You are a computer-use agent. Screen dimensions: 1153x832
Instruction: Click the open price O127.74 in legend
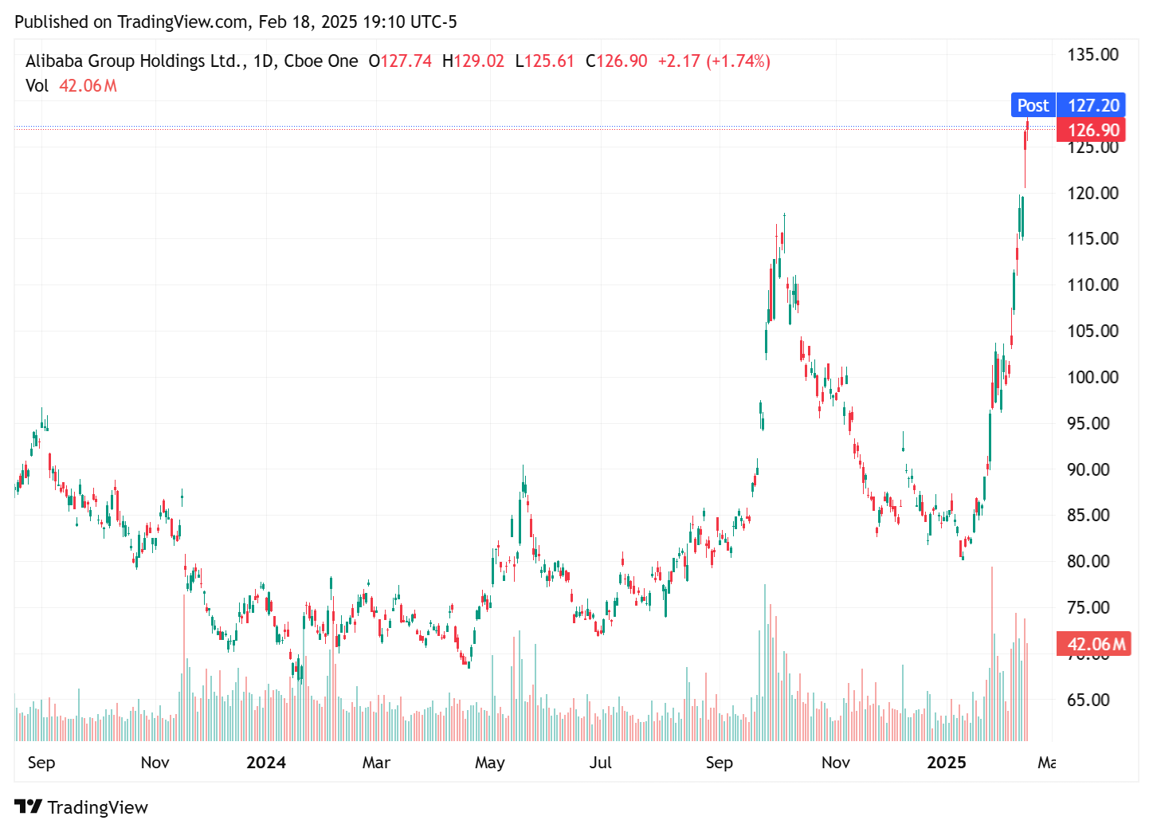[x=400, y=61]
